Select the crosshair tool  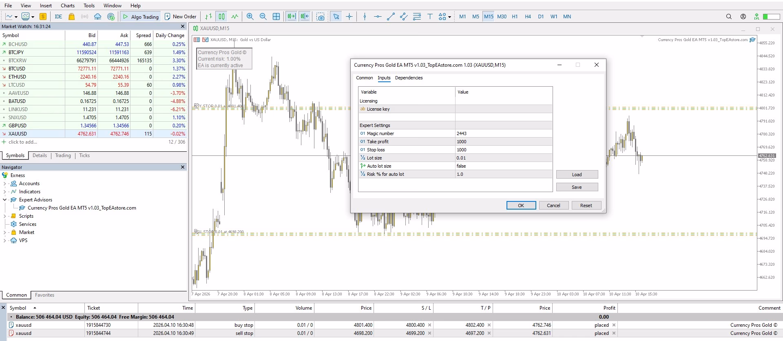click(x=349, y=17)
